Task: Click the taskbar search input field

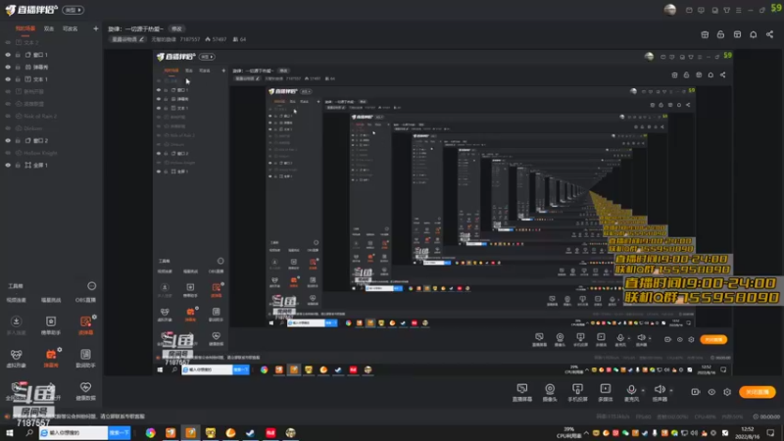Action: [x=73, y=432]
